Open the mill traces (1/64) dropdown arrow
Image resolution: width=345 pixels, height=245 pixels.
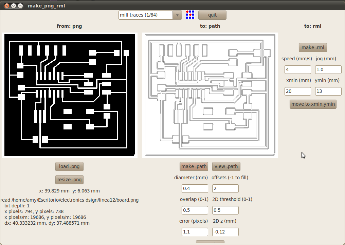coord(177,15)
